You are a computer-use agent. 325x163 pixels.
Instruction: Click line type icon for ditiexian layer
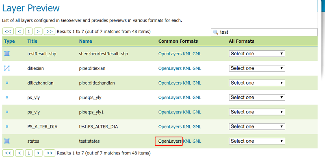[x=7, y=68]
